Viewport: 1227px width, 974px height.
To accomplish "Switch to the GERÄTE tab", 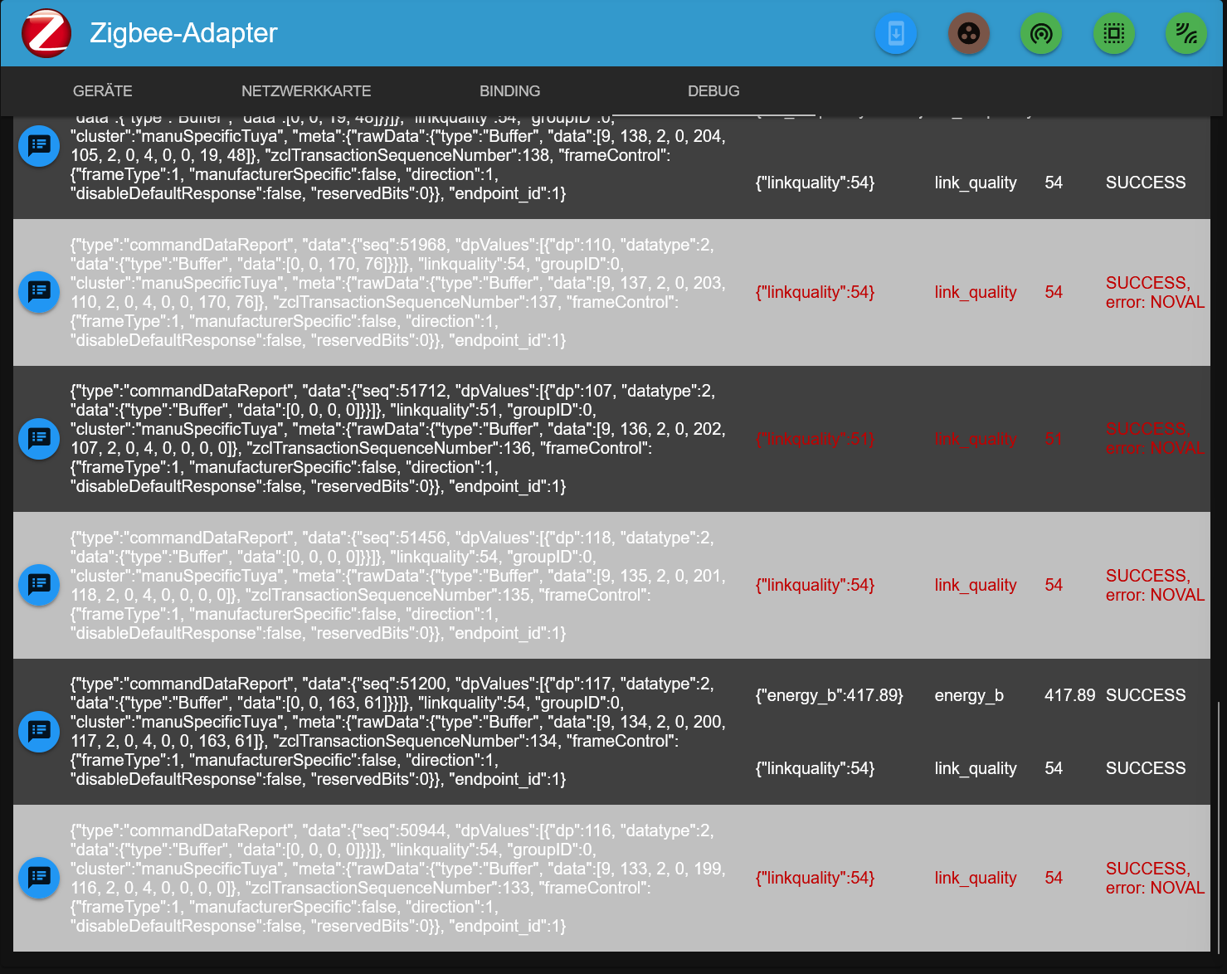I will click(x=103, y=91).
